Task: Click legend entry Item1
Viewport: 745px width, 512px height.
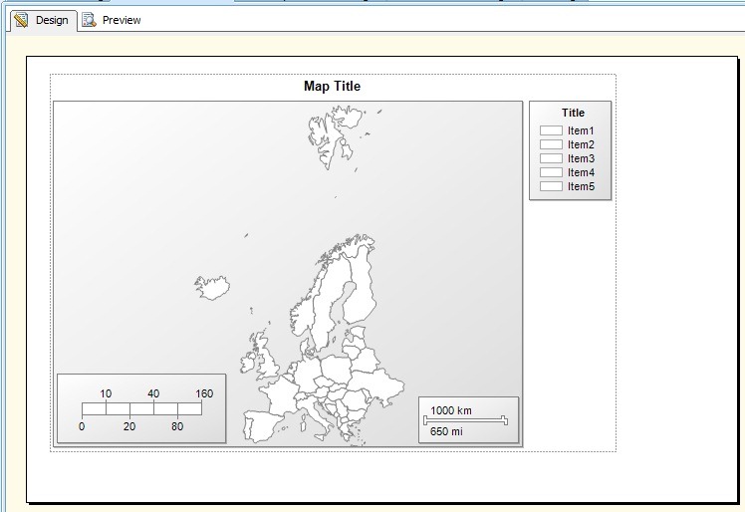Action: tap(581, 130)
